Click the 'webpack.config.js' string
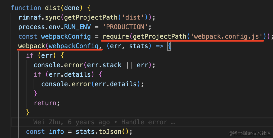 226,36
